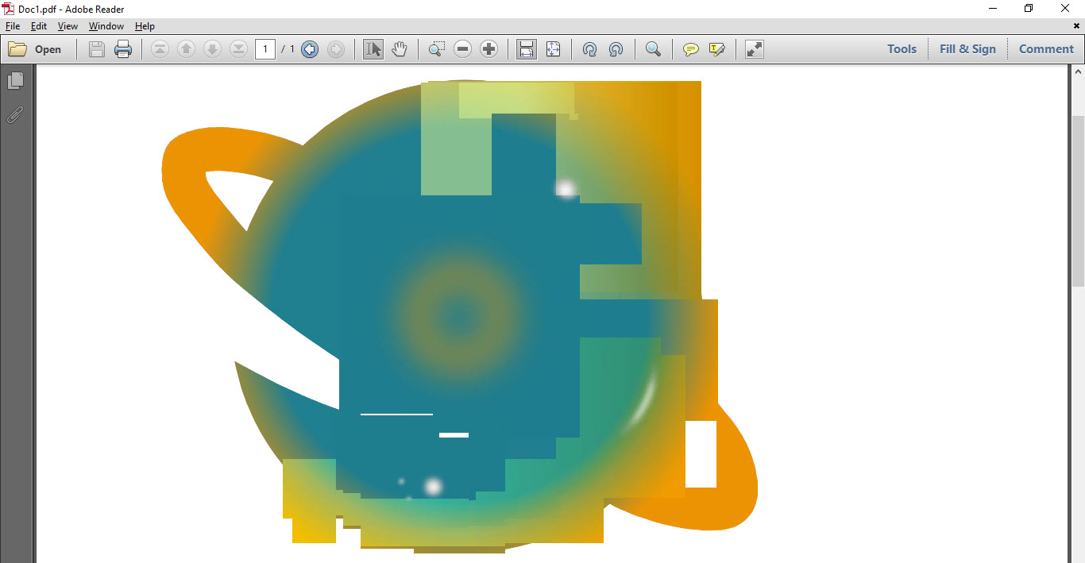Select the Hand tool for panning
Viewport: 1085px width, 563px height.
(400, 48)
